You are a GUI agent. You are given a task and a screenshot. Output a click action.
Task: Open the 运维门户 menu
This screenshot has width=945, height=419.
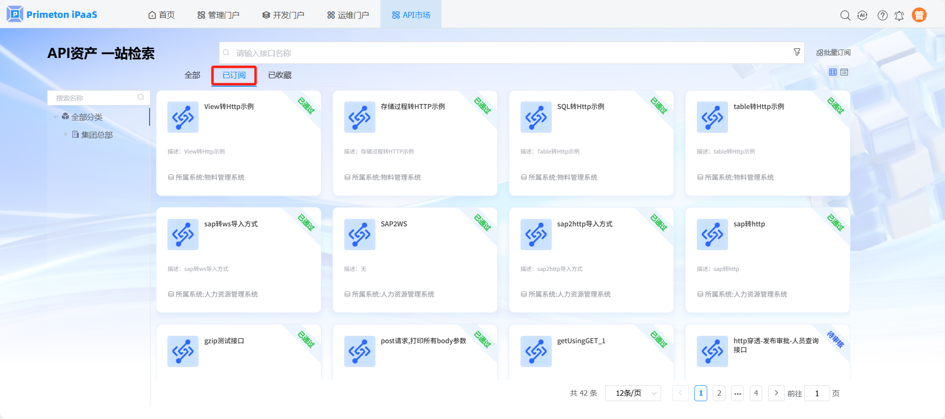348,15
